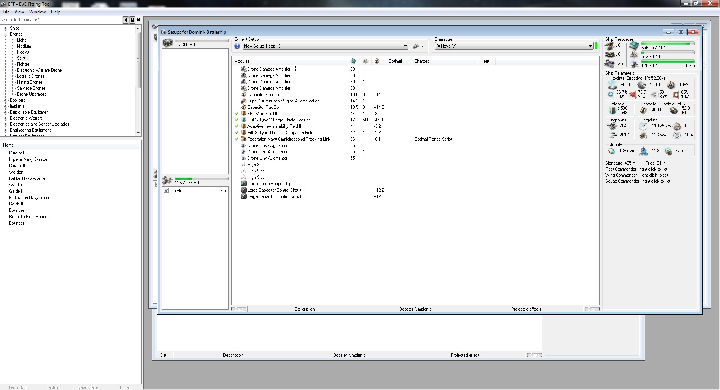Click the Modules column header

(x=290, y=61)
